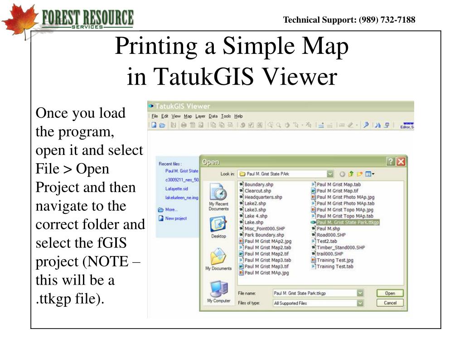
Task: Select the hand pan tool
Action: (x=287, y=125)
